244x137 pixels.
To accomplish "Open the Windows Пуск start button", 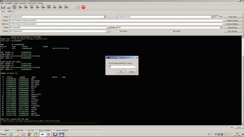I will click(x=3, y=134).
